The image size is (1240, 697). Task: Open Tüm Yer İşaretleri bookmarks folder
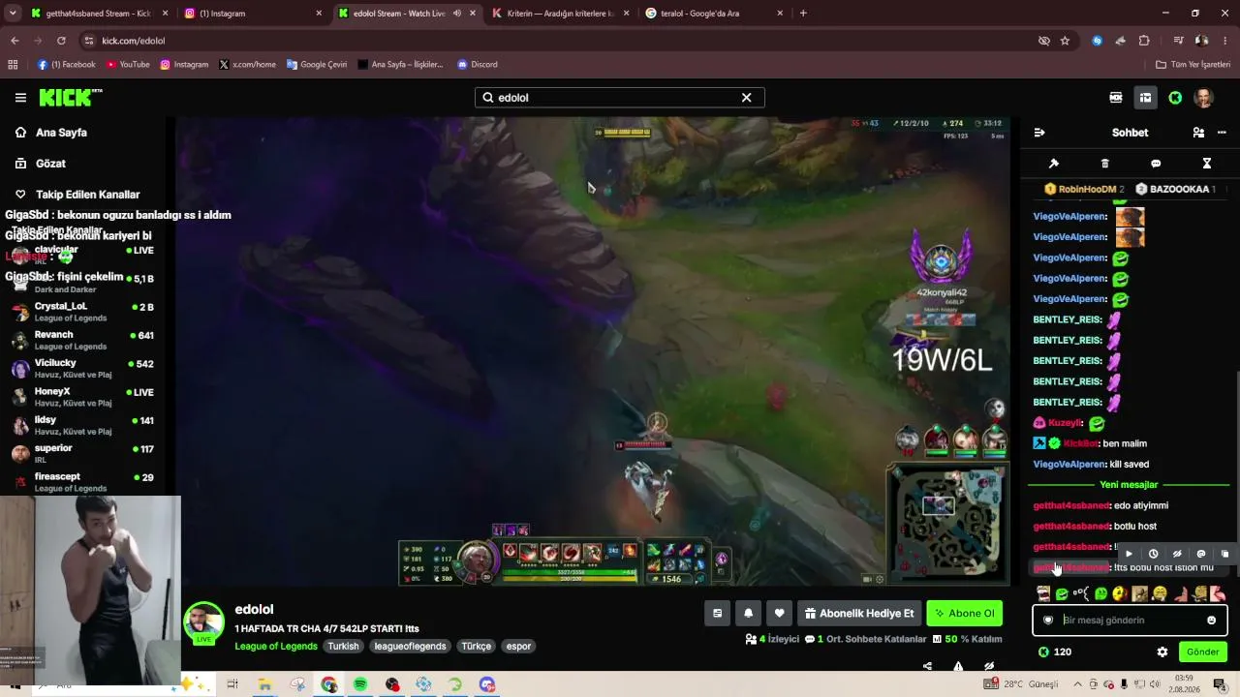pos(1193,65)
